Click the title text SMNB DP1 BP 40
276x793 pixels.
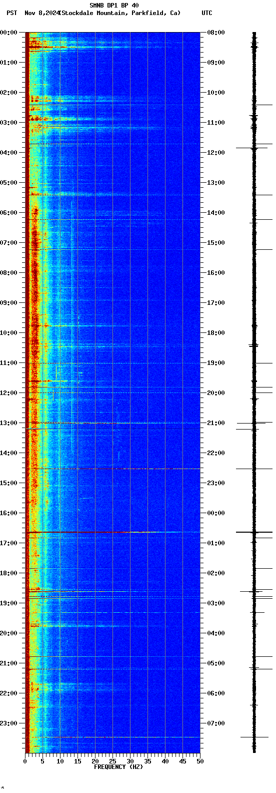pyautogui.click(x=114, y=6)
